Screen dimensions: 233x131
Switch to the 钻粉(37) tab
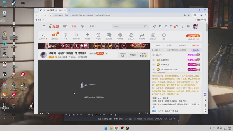[x=195, y=45]
